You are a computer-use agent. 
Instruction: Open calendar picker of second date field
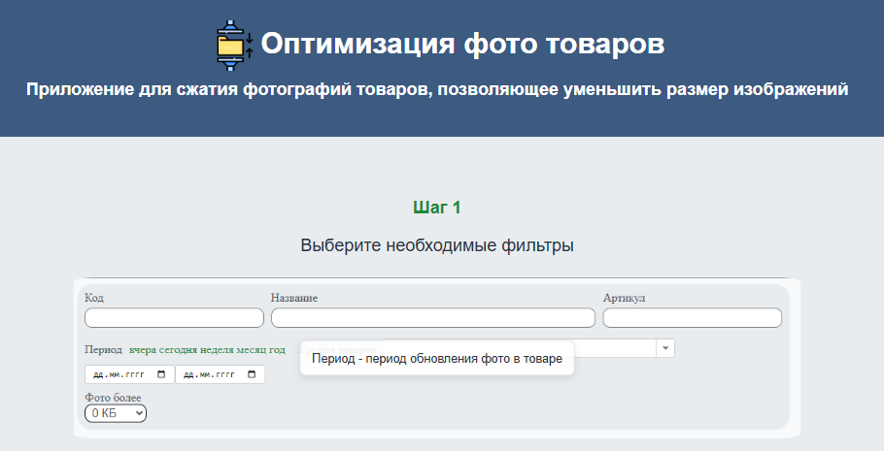[x=252, y=374]
